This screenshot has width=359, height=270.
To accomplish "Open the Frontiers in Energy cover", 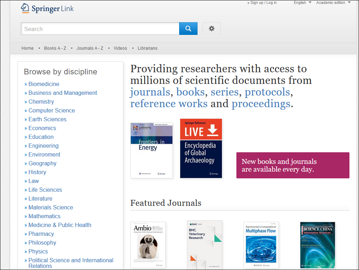I will [x=152, y=151].
